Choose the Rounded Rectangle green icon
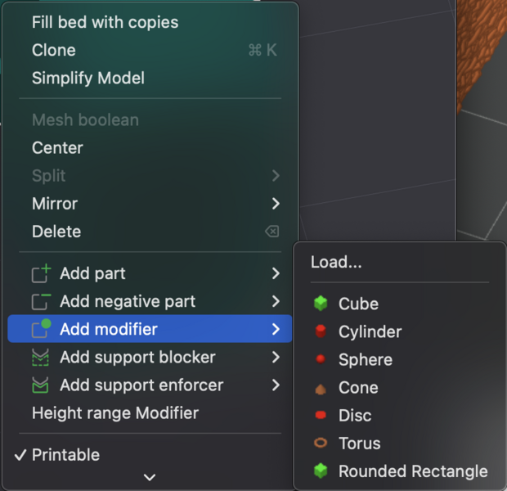Image resolution: width=507 pixels, height=491 pixels. [x=321, y=471]
